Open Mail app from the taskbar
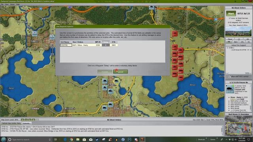 91,139
